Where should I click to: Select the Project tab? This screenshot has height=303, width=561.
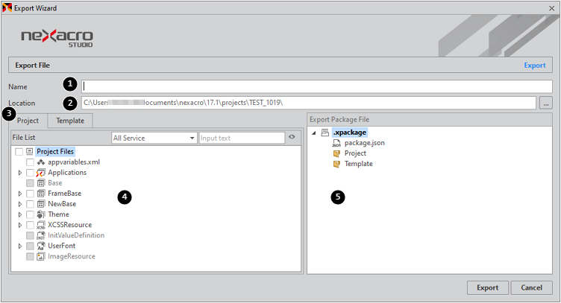tap(28, 121)
